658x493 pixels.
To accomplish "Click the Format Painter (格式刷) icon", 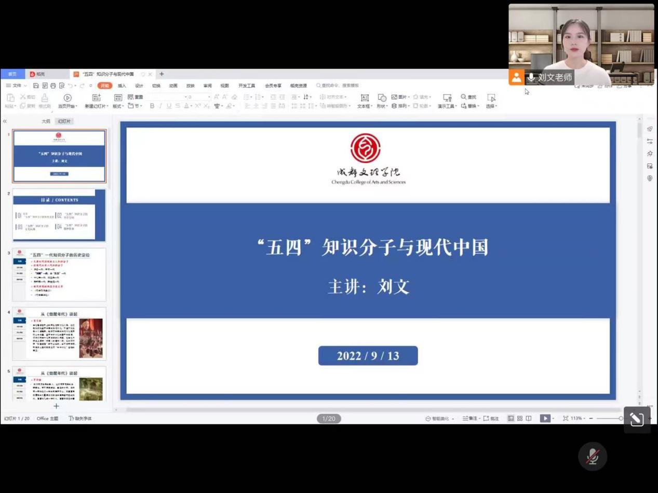I will pos(45,98).
